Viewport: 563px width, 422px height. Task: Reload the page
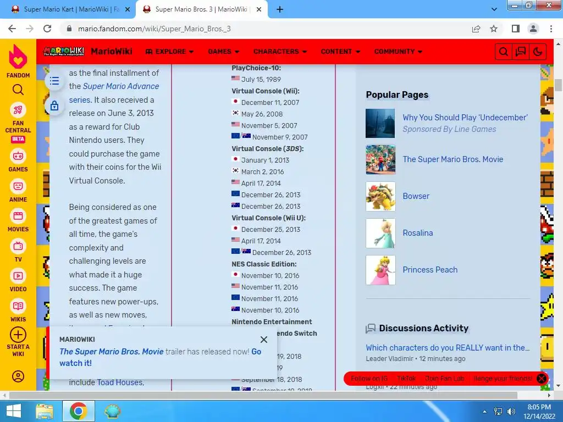pyautogui.click(x=47, y=29)
